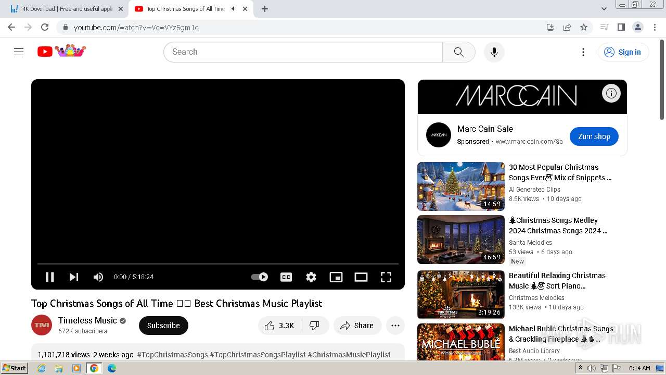Click the taskbar clock showing 8:14 AM
This screenshot has width=666, height=375.
(639, 368)
